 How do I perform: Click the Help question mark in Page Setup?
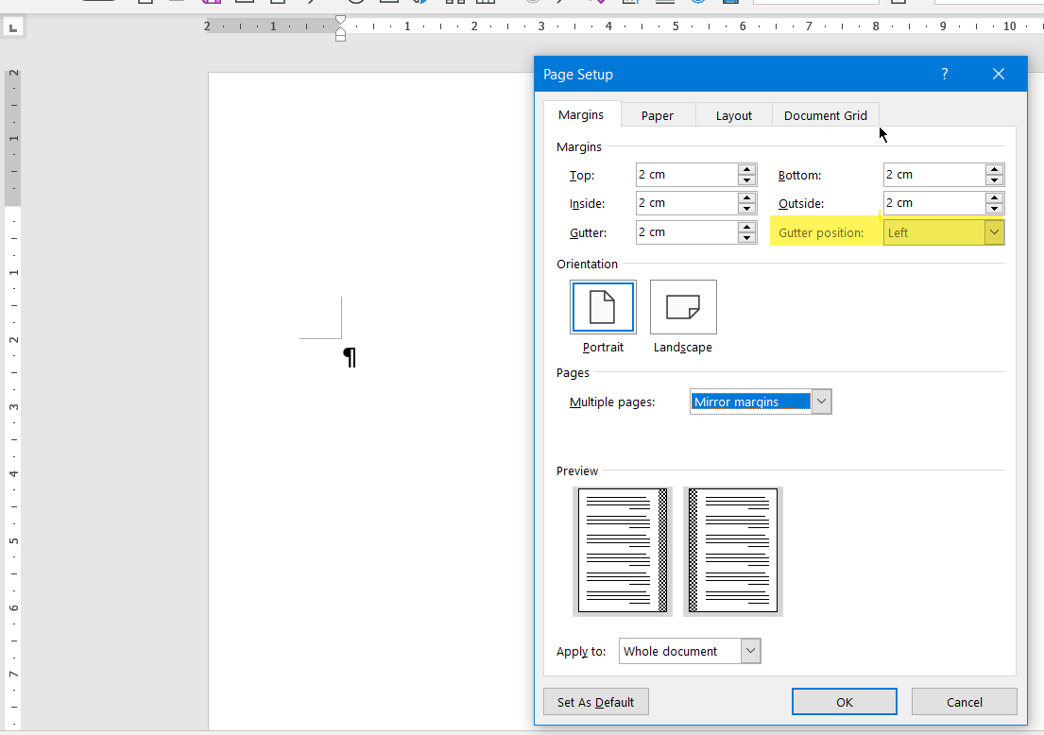coord(944,74)
